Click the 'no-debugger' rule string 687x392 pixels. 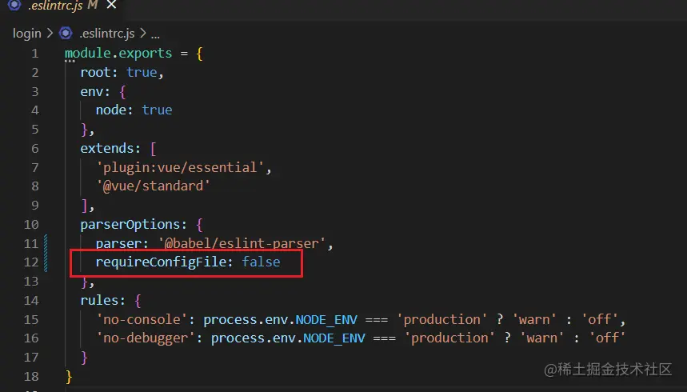click(146, 338)
